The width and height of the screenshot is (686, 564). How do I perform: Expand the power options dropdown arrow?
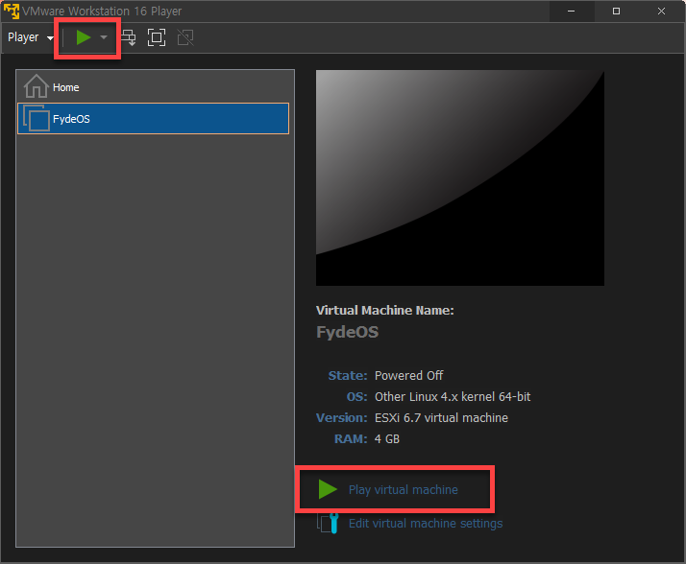click(104, 37)
